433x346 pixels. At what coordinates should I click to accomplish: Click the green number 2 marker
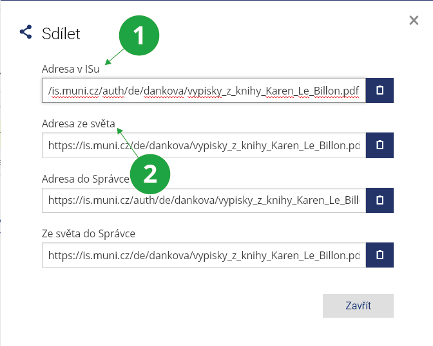[149, 172]
